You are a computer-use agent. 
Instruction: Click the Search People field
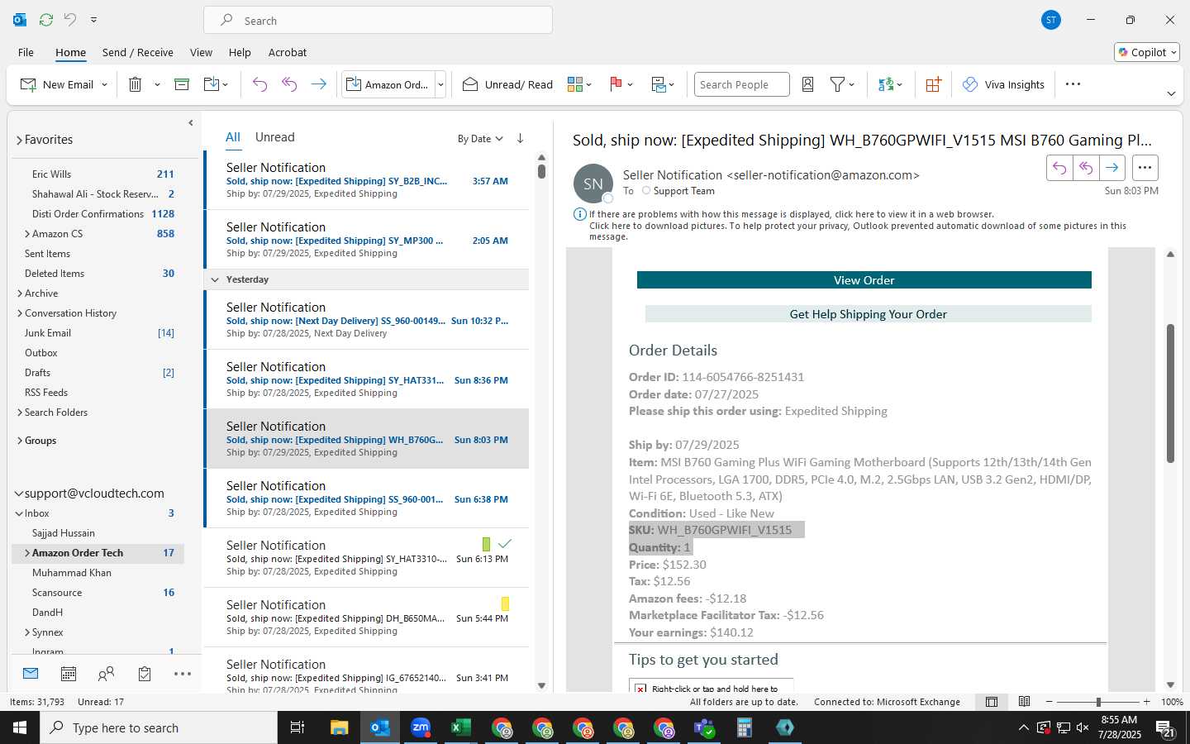click(741, 84)
